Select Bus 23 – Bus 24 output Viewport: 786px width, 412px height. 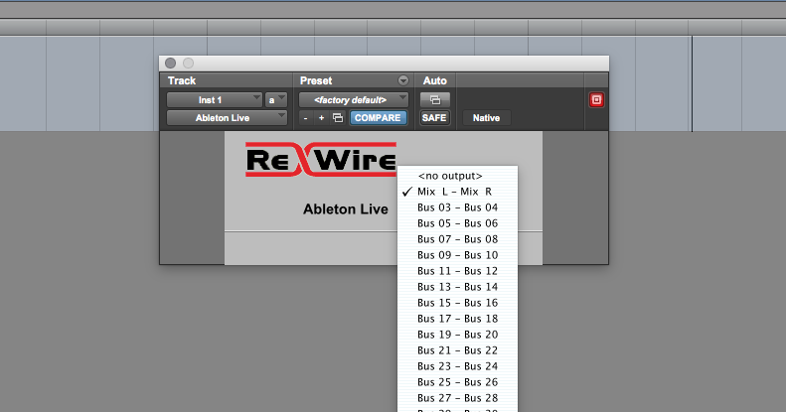pos(457,366)
